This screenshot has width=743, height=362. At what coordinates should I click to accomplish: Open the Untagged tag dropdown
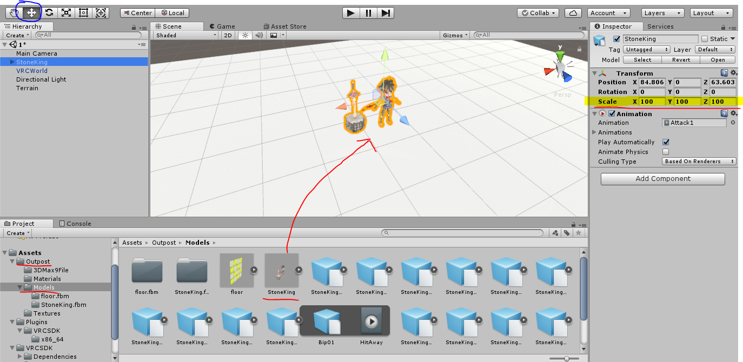point(646,49)
